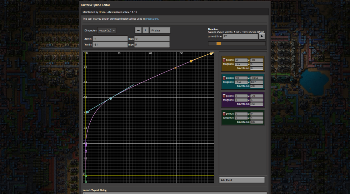Image resolution: width=350 pixels, height=194 pixels.
Task: Click the vertical fit arrow button
Action: [145, 30]
